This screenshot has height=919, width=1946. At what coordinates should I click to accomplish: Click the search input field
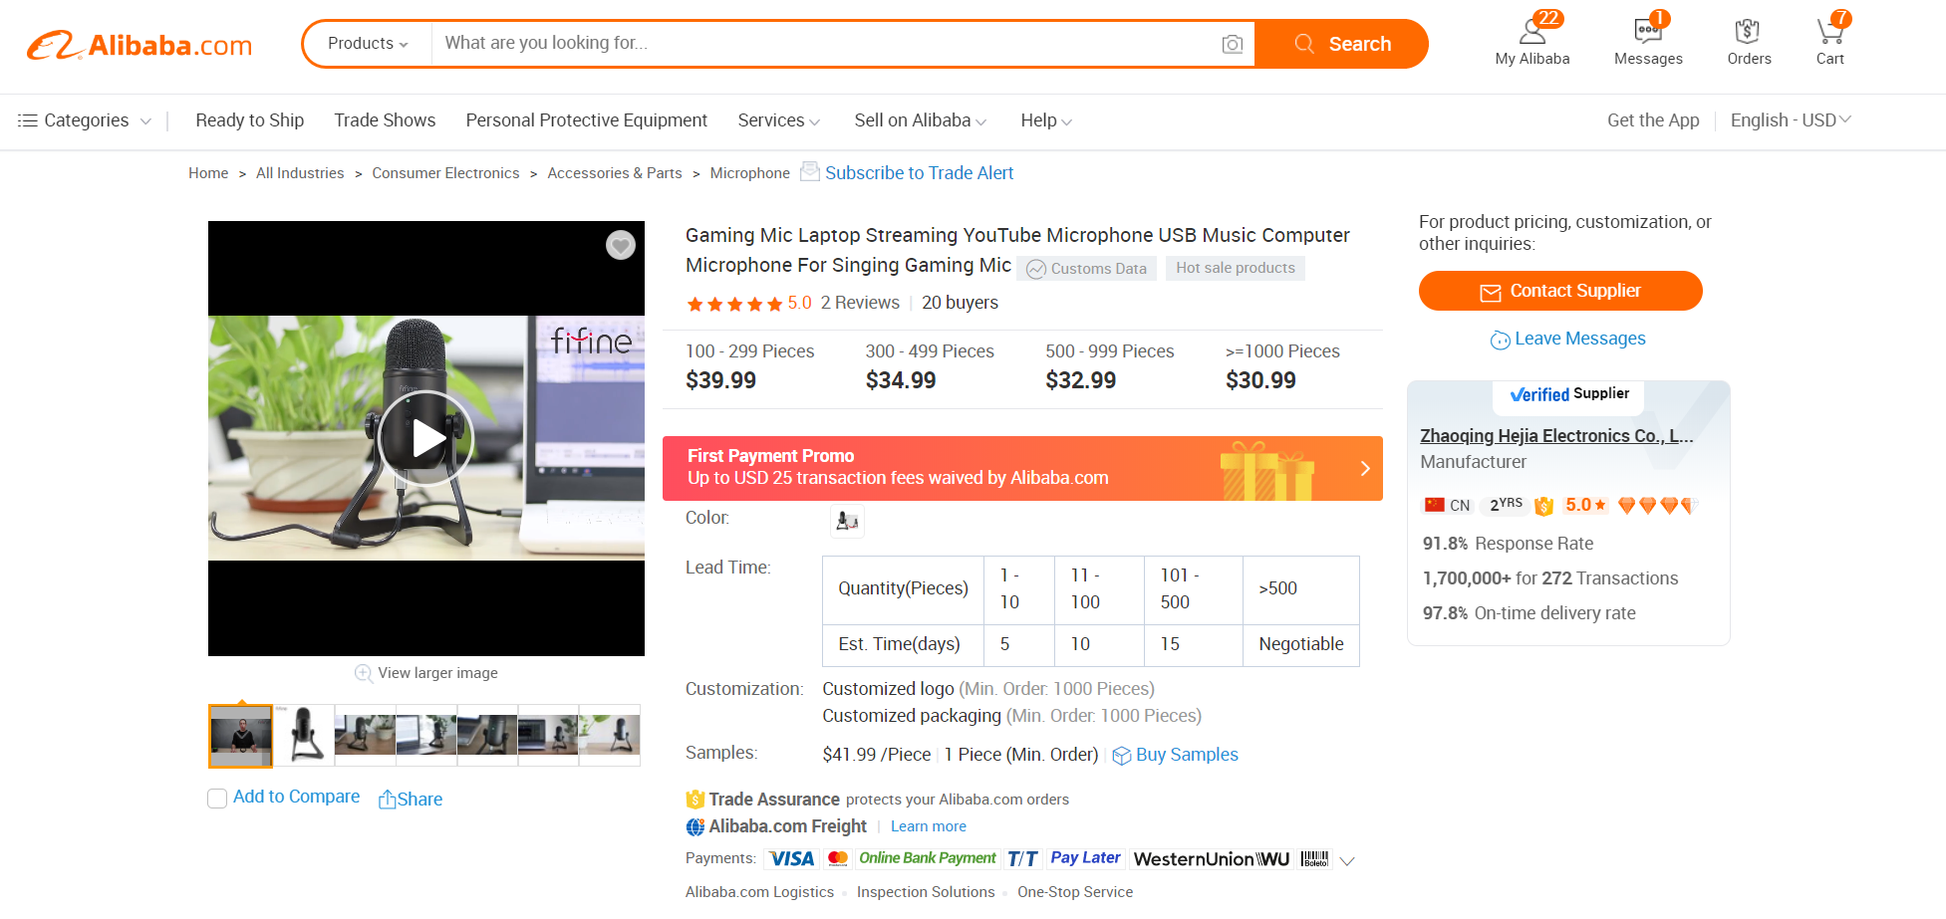click(x=827, y=44)
